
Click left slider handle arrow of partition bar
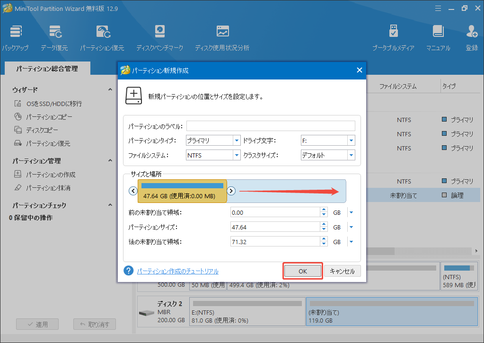pyautogui.click(x=133, y=191)
